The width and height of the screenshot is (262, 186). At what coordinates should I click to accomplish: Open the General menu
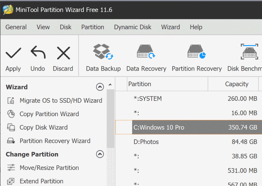click(16, 27)
